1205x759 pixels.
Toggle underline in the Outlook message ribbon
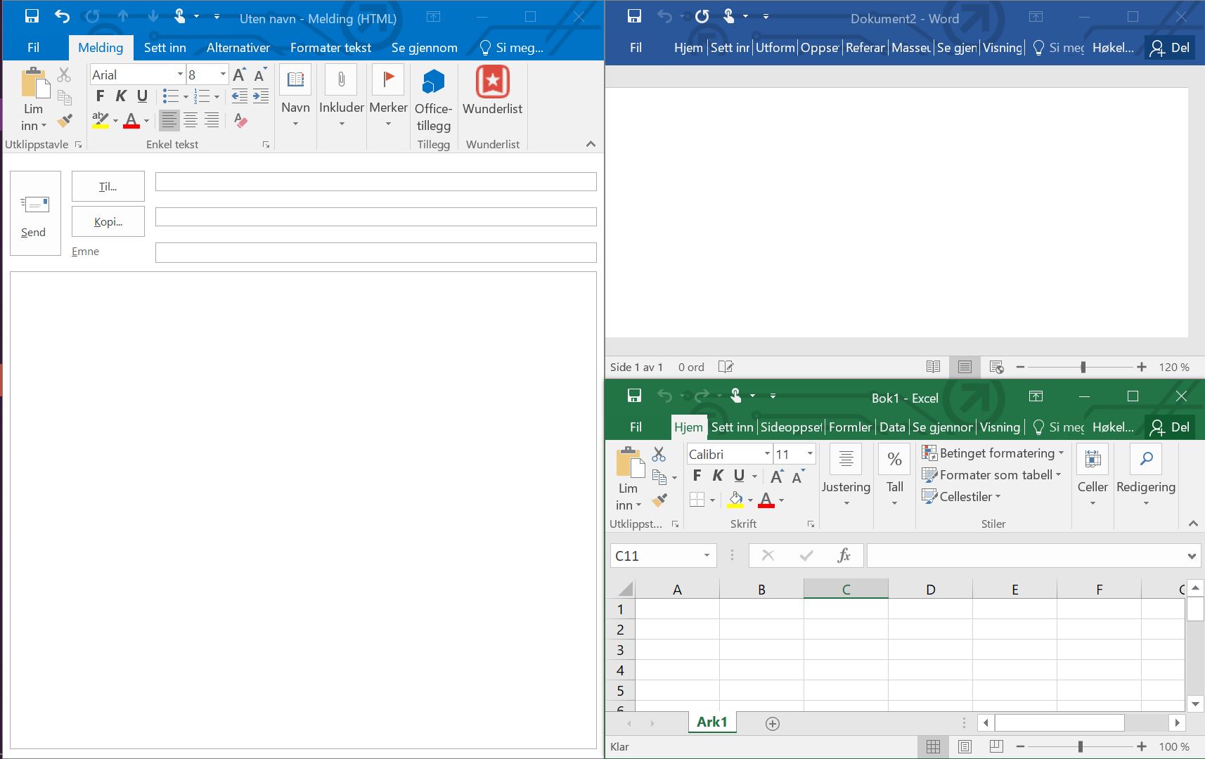142,96
